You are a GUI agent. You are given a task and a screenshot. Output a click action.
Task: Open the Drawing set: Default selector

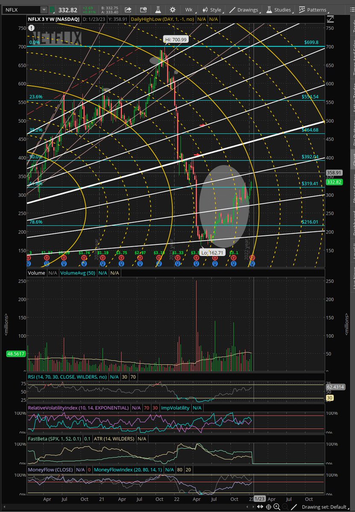pyautogui.click(x=326, y=507)
